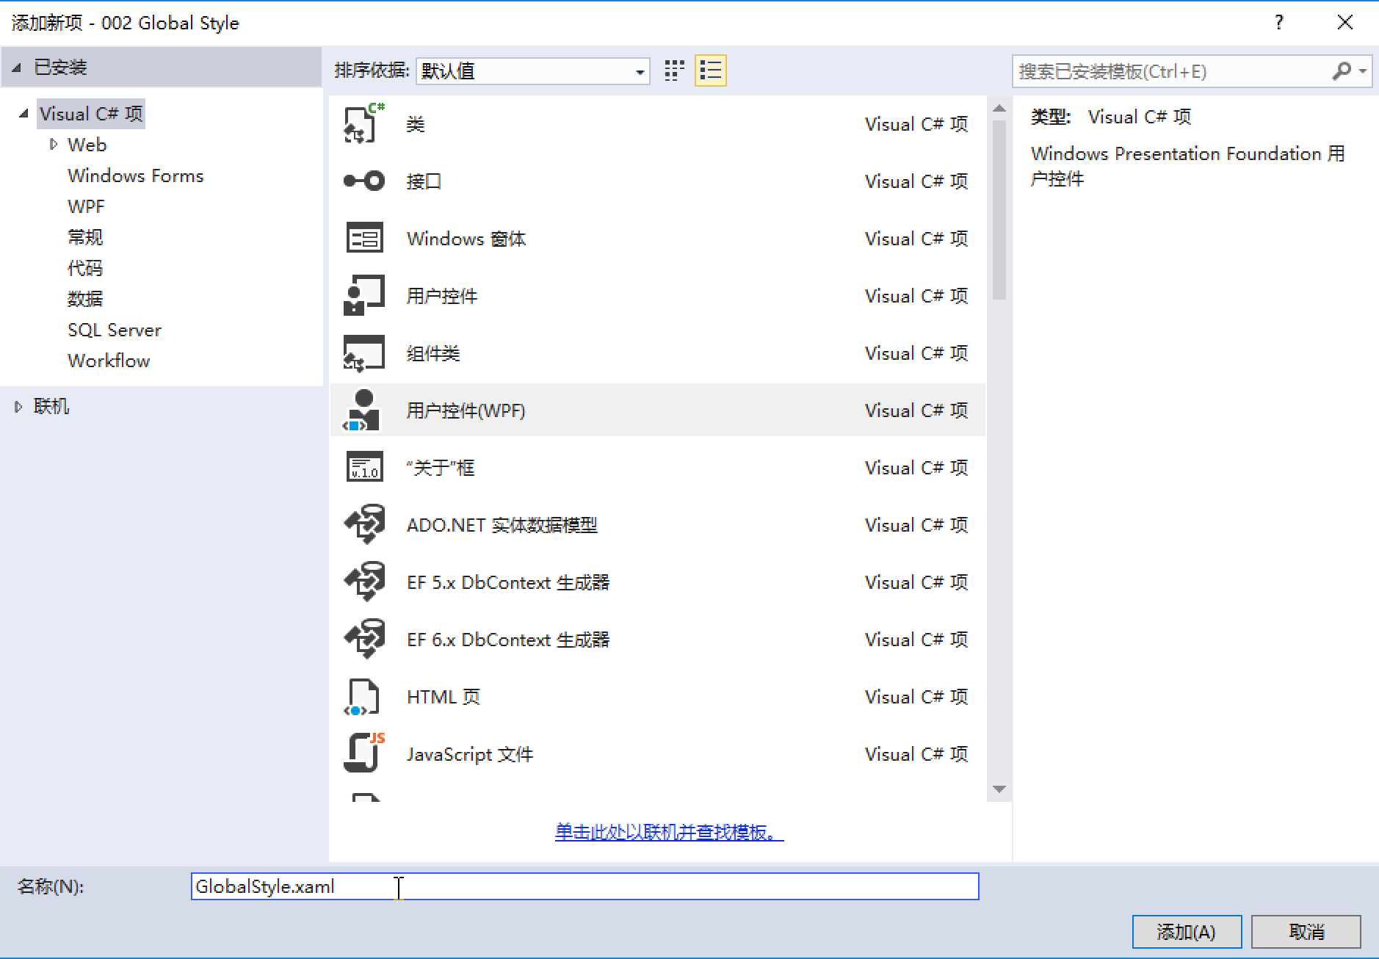Expand the 联机 section
Screen dimensions: 1379x959
point(18,406)
